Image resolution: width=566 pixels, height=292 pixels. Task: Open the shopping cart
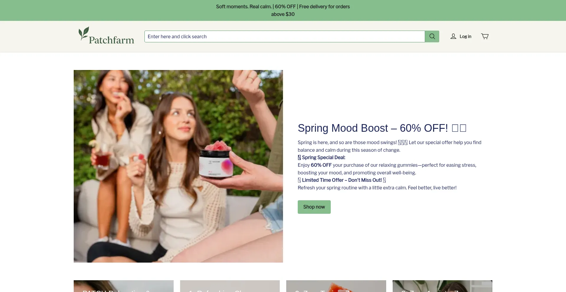coord(485,36)
